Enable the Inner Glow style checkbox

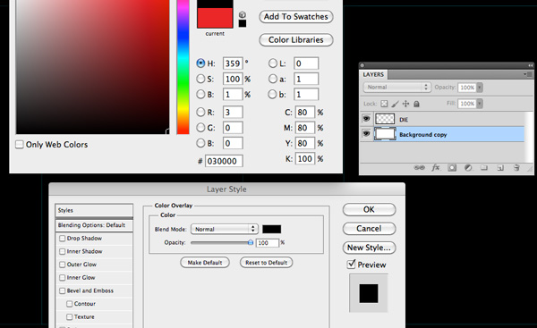coord(63,277)
